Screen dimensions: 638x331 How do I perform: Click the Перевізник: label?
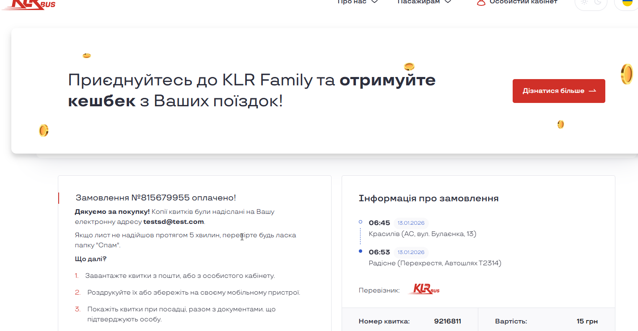pyautogui.click(x=379, y=290)
